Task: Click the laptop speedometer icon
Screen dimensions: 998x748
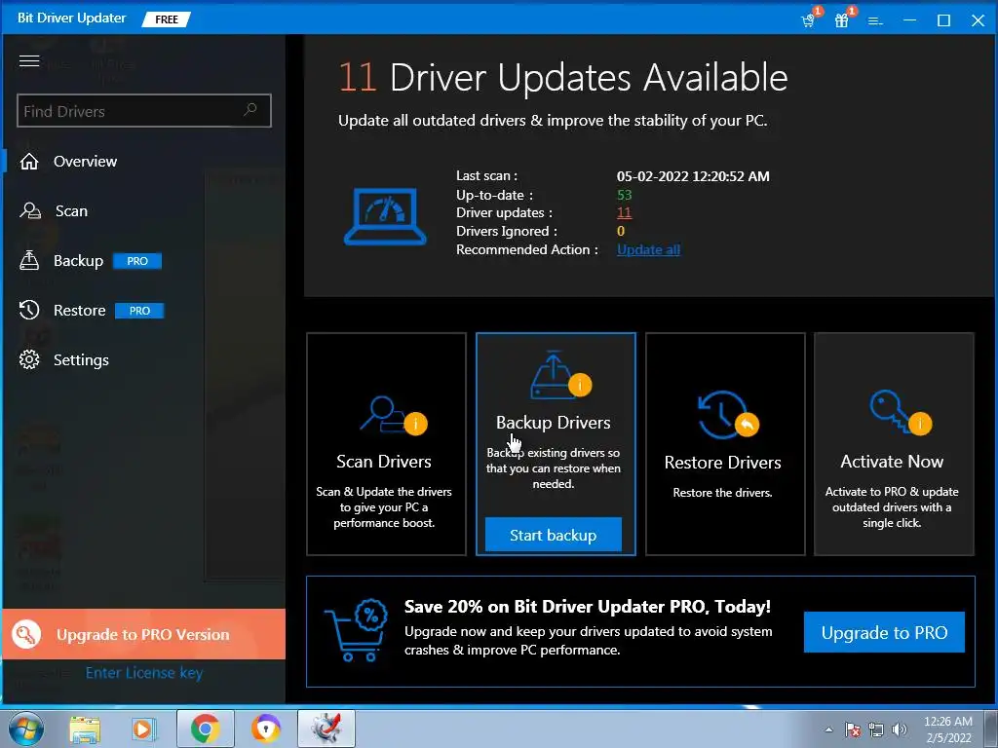Action: click(x=385, y=216)
